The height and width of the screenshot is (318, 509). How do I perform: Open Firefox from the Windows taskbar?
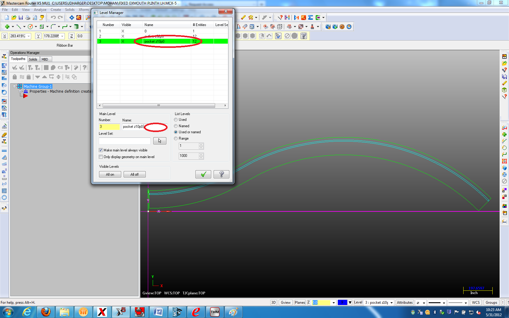(x=46, y=312)
